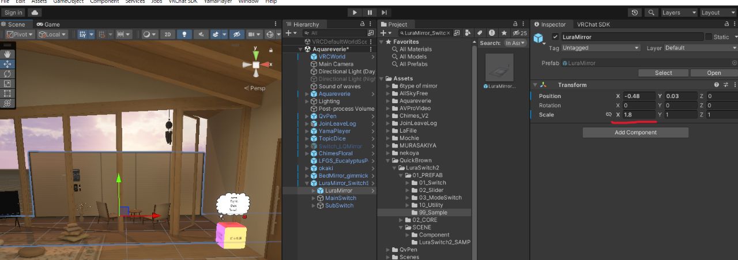This screenshot has height=260, width=738.
Task: Open the YamaPlayer menu
Action: 217,2
